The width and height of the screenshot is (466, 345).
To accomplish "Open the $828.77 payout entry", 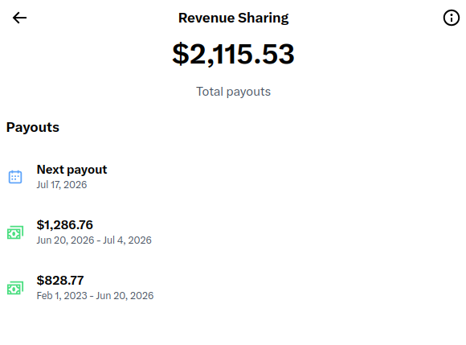I will pos(233,288).
